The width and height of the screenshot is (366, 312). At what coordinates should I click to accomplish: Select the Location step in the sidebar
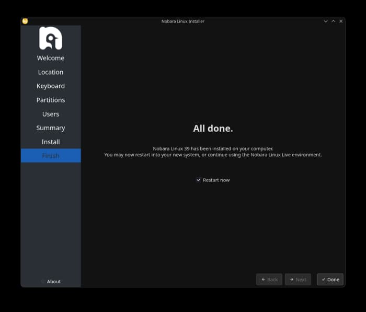point(51,72)
